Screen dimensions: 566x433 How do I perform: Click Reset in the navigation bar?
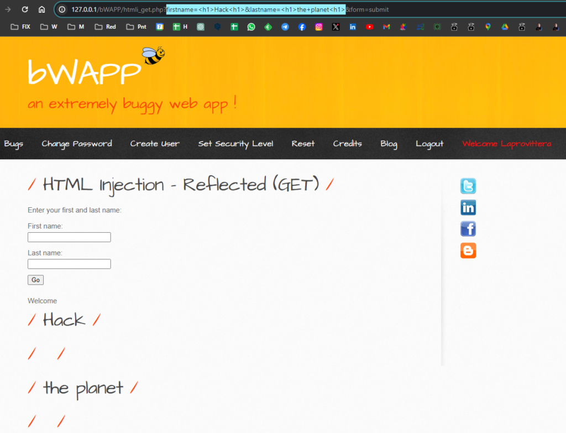(x=303, y=144)
